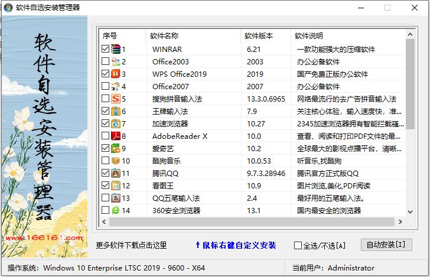Toggle the 全选/不选[A] checkbox
This screenshot has height=277, width=430.
(x=298, y=246)
